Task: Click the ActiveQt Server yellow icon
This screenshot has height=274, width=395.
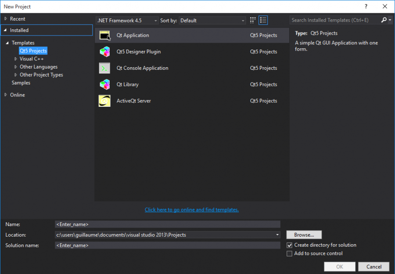Action: pyautogui.click(x=104, y=101)
